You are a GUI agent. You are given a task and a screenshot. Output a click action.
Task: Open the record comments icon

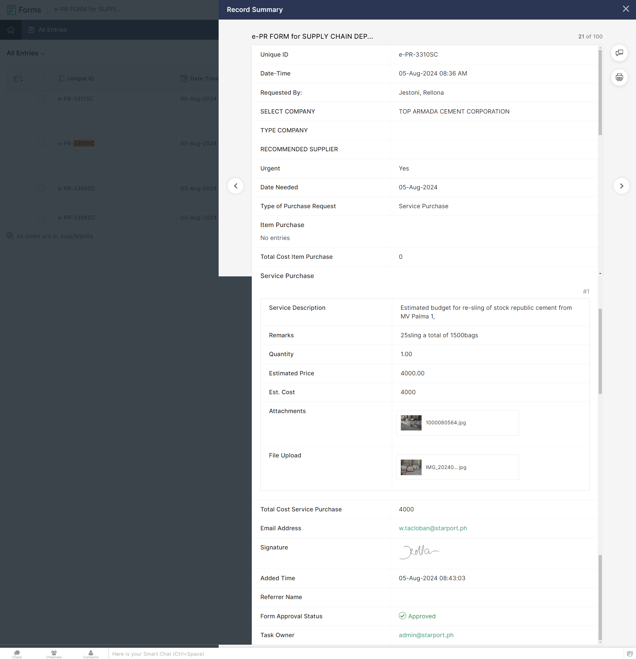[x=619, y=53]
